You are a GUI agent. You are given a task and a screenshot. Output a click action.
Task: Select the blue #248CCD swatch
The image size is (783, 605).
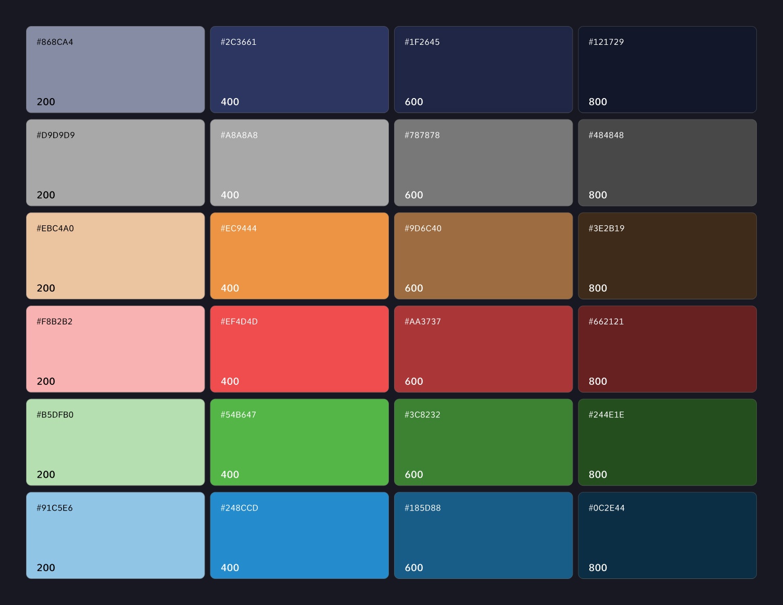pos(299,535)
